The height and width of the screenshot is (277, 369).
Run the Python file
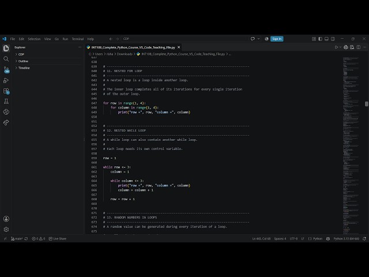click(336, 47)
